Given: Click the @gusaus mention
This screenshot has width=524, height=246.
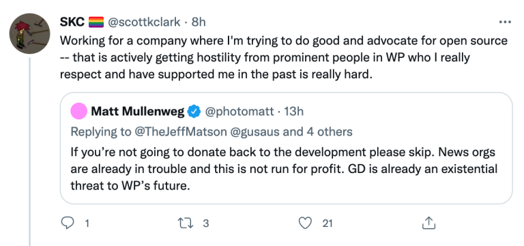Looking at the screenshot, I should (255, 132).
